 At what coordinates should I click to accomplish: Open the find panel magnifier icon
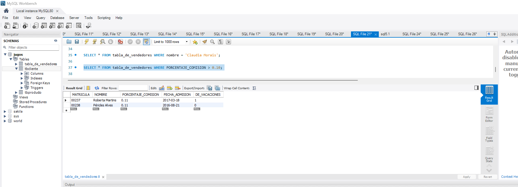point(212,42)
